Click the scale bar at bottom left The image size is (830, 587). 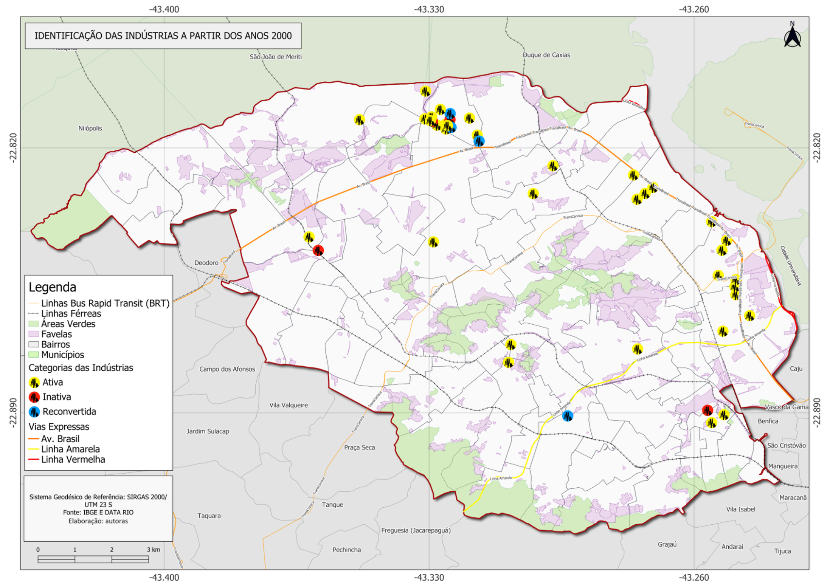tap(93, 560)
